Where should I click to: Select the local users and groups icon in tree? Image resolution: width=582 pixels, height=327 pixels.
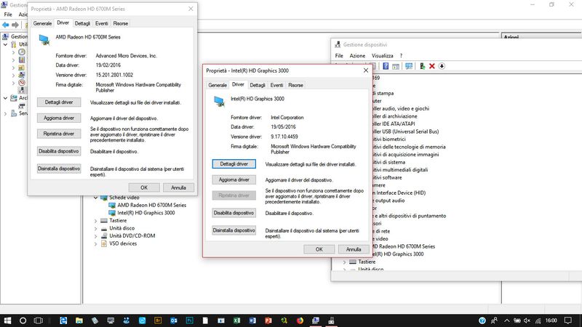point(22,75)
